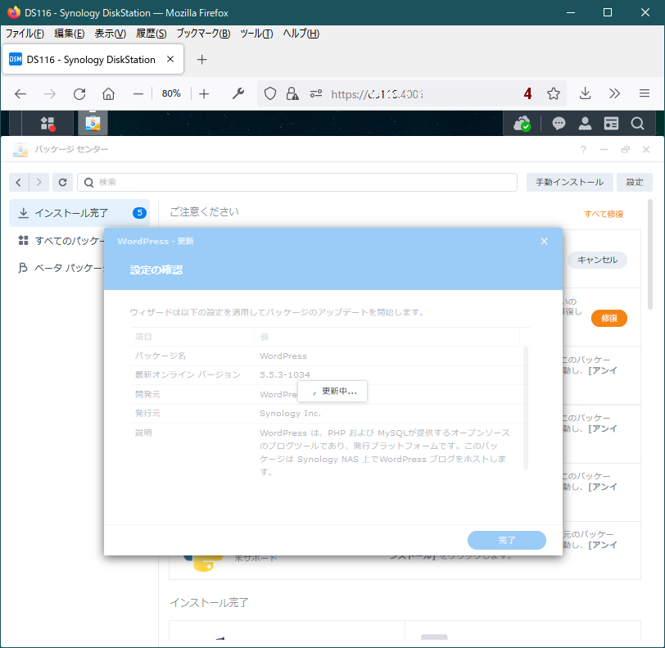Click the Package Center 検索 field
The image size is (665, 648).
(297, 183)
